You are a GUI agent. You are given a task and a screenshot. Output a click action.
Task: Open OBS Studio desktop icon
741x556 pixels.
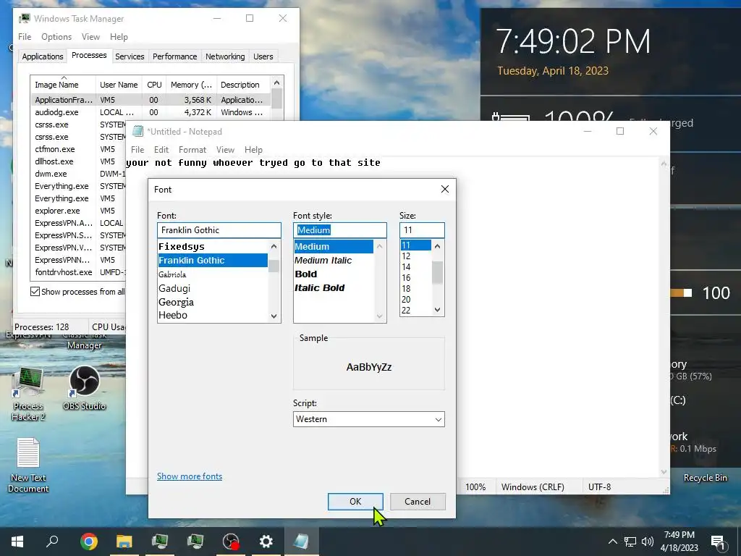pos(84,388)
